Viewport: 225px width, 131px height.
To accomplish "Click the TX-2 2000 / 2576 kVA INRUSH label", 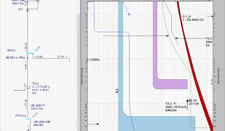I will [x=176, y=107].
